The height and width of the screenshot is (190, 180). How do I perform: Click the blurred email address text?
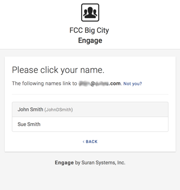pyautogui.click(x=99, y=84)
